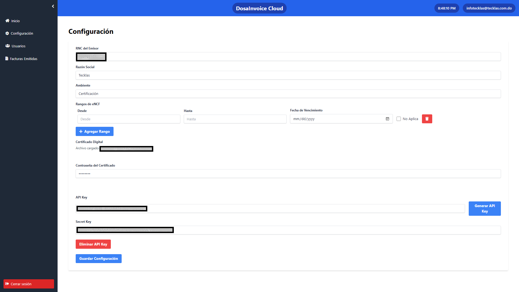Click the Certificado Digital label
Viewport: 519px width, 292px height.
coord(89,142)
